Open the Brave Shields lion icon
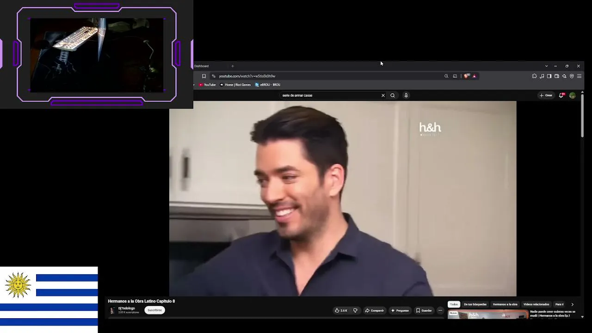The width and height of the screenshot is (592, 333). click(x=466, y=76)
